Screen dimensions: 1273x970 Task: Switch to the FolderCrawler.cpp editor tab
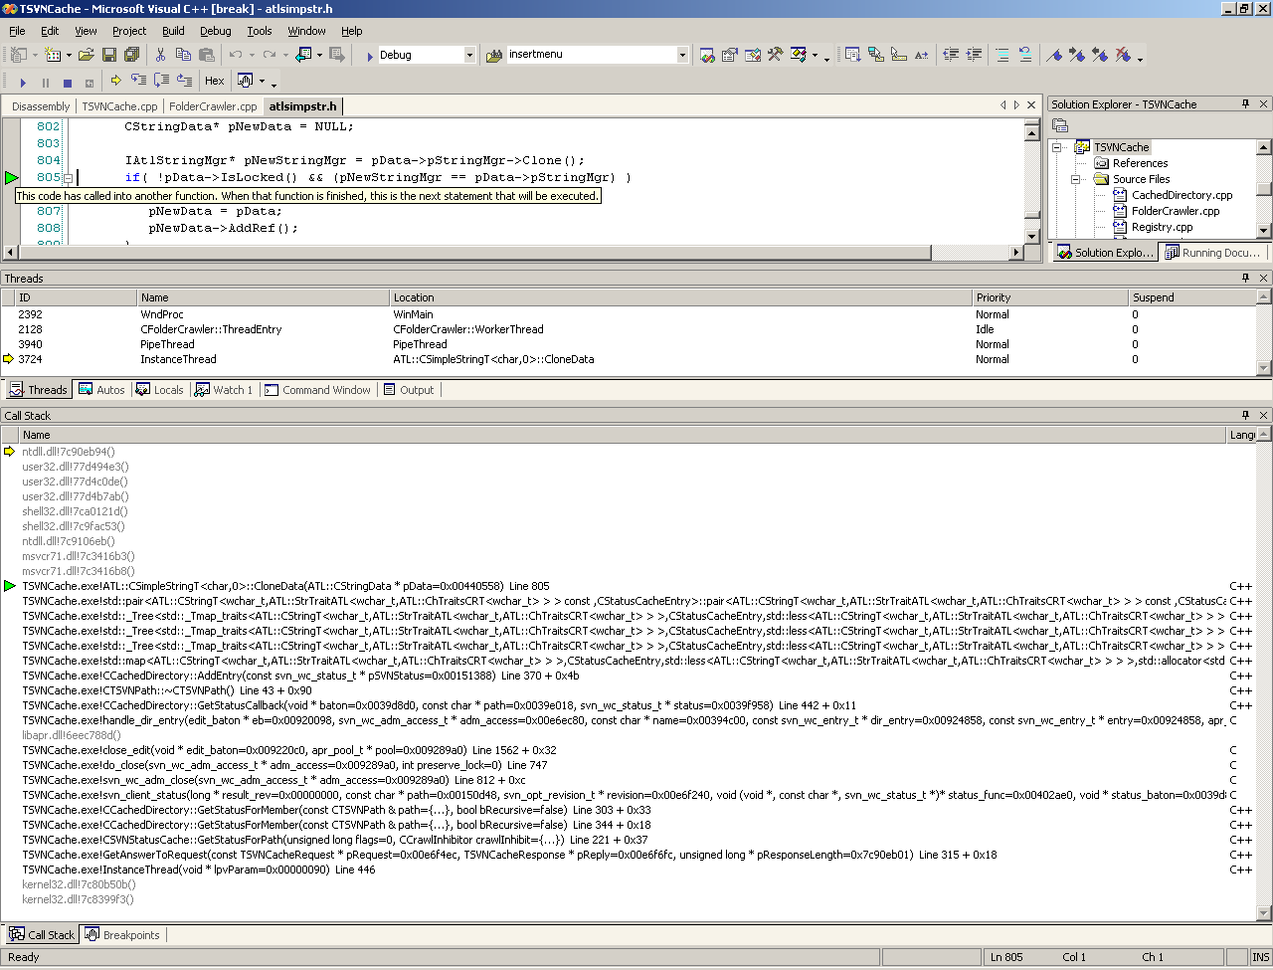(x=213, y=106)
